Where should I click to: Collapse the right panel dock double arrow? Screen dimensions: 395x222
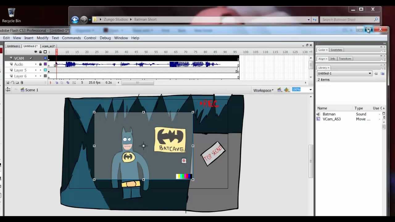[385, 43]
